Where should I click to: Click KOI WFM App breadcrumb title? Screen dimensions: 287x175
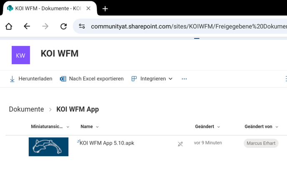tap(78, 109)
